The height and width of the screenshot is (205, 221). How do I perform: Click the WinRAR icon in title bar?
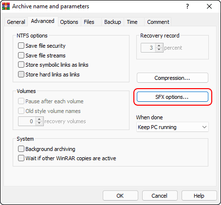6,6
